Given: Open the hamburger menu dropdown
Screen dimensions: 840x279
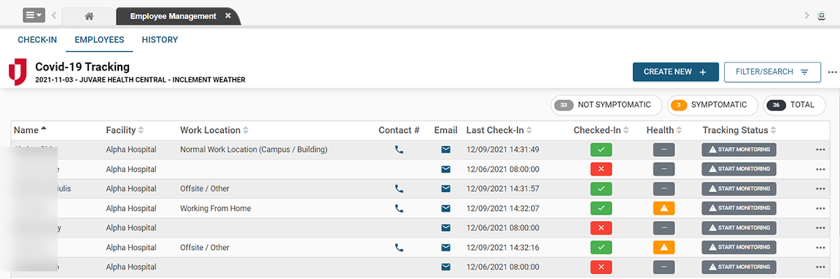Looking at the screenshot, I should coord(34,16).
